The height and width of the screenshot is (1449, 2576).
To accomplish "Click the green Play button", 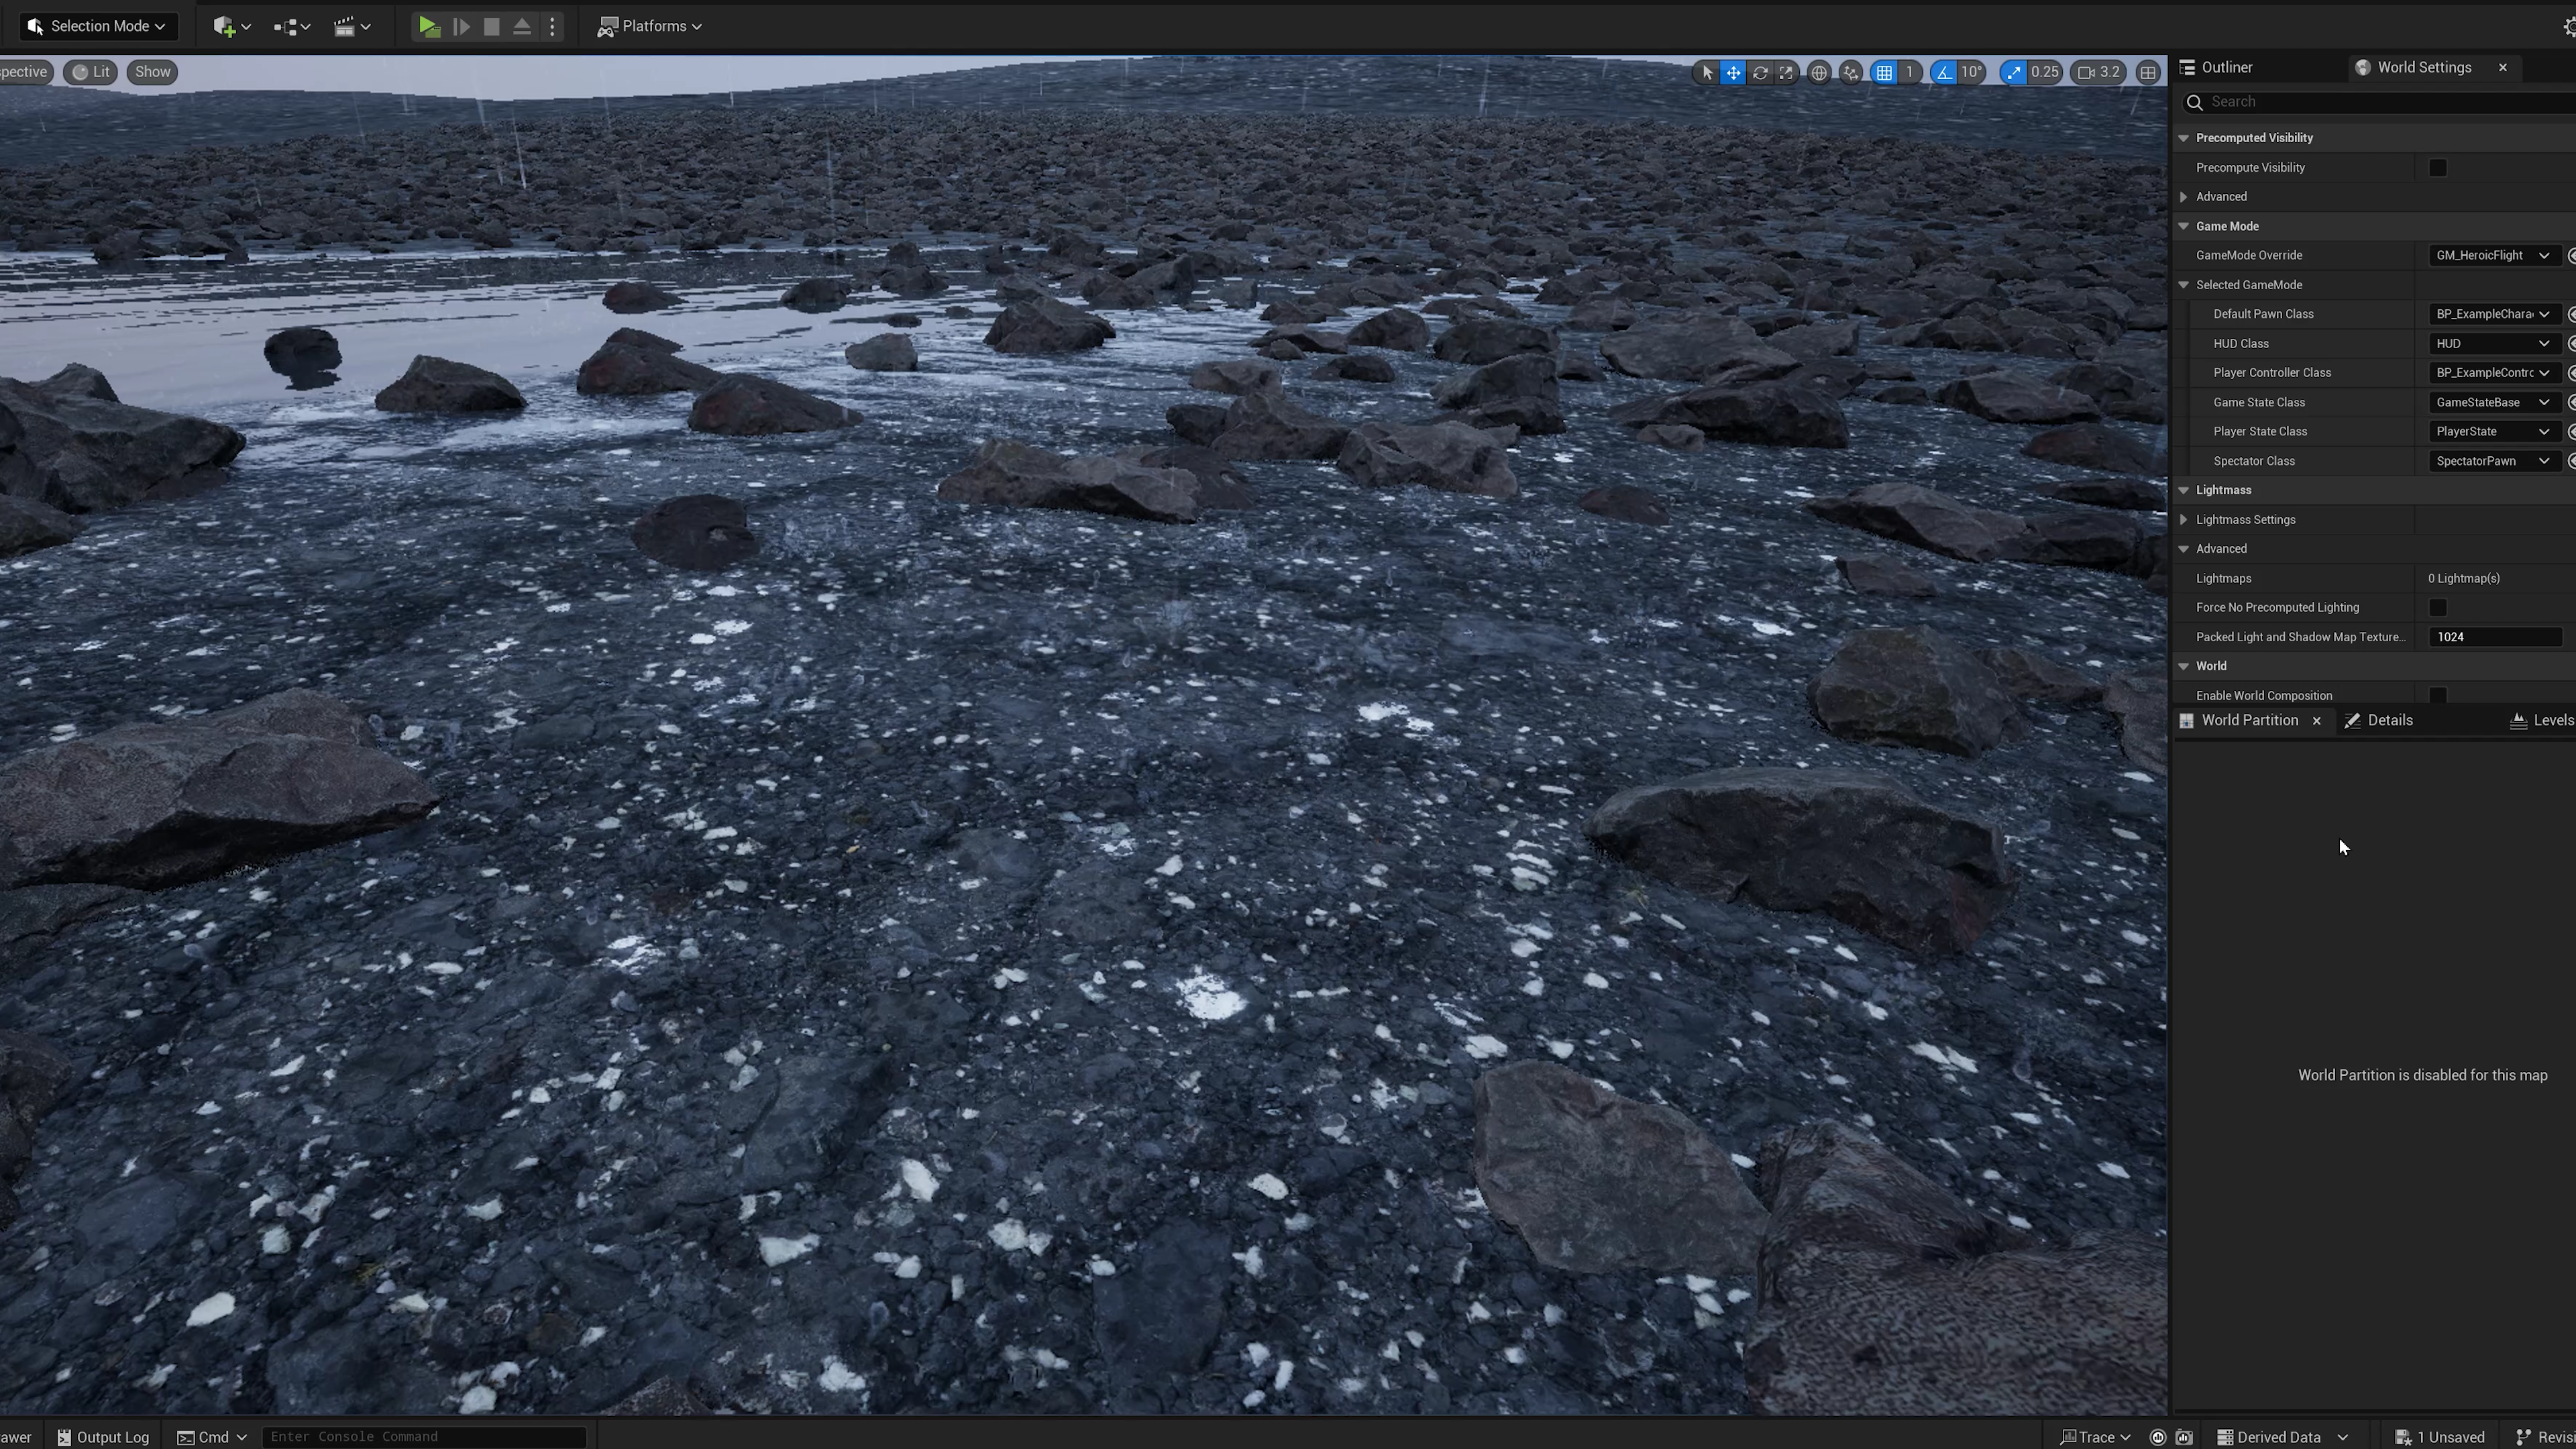I will [429, 27].
